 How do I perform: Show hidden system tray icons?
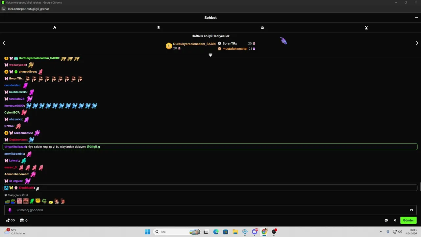coord(381,232)
